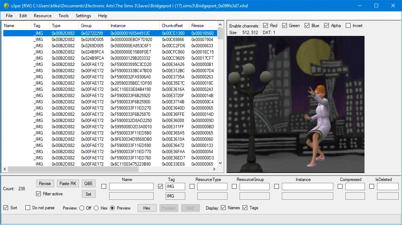Click the horizontal scrollbar thumb
Image resolution: width=402 pixels, height=225 pixels.
[73, 169]
